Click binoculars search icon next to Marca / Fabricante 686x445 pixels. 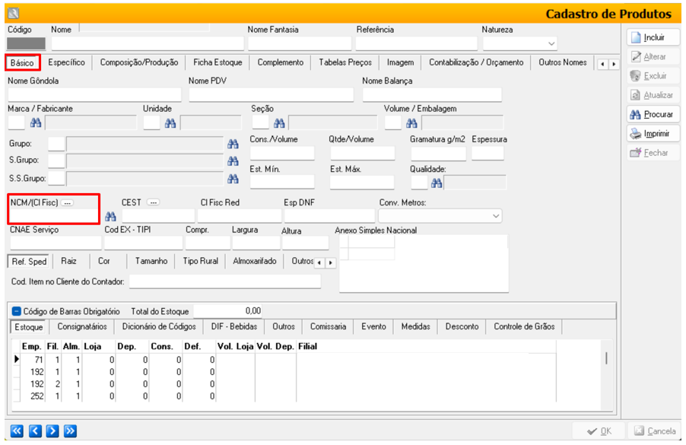tap(35, 123)
